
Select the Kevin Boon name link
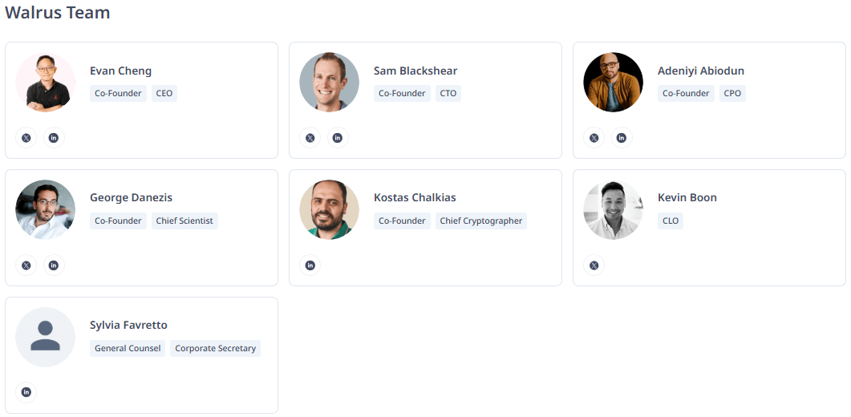point(687,197)
